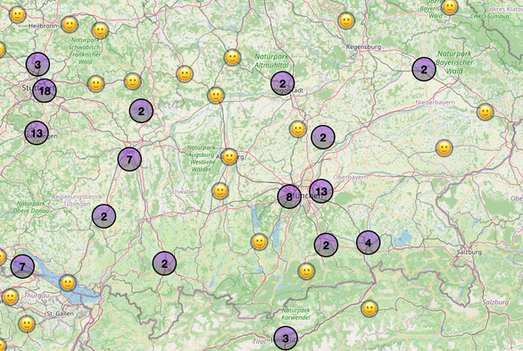
Task: Select the 7 cluster over Ulm
Action: [129, 159]
